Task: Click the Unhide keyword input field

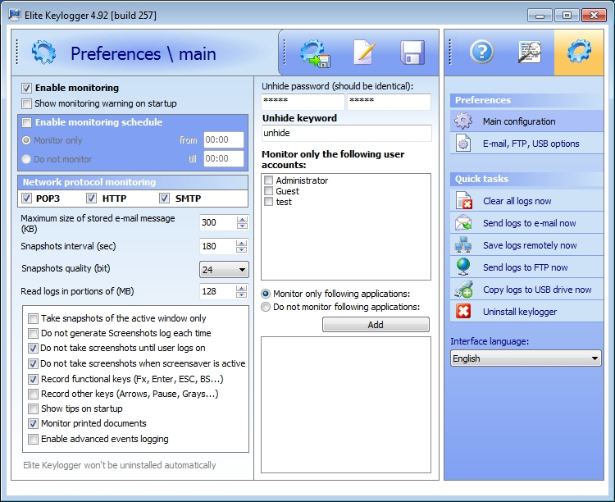Action: tap(346, 133)
